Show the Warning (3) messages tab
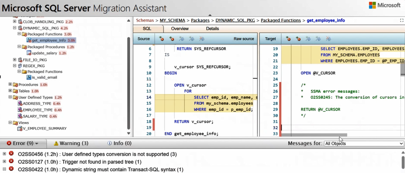The image size is (405, 173). (71, 143)
